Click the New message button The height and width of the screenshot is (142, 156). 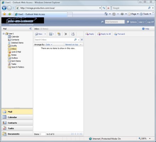(39, 34)
